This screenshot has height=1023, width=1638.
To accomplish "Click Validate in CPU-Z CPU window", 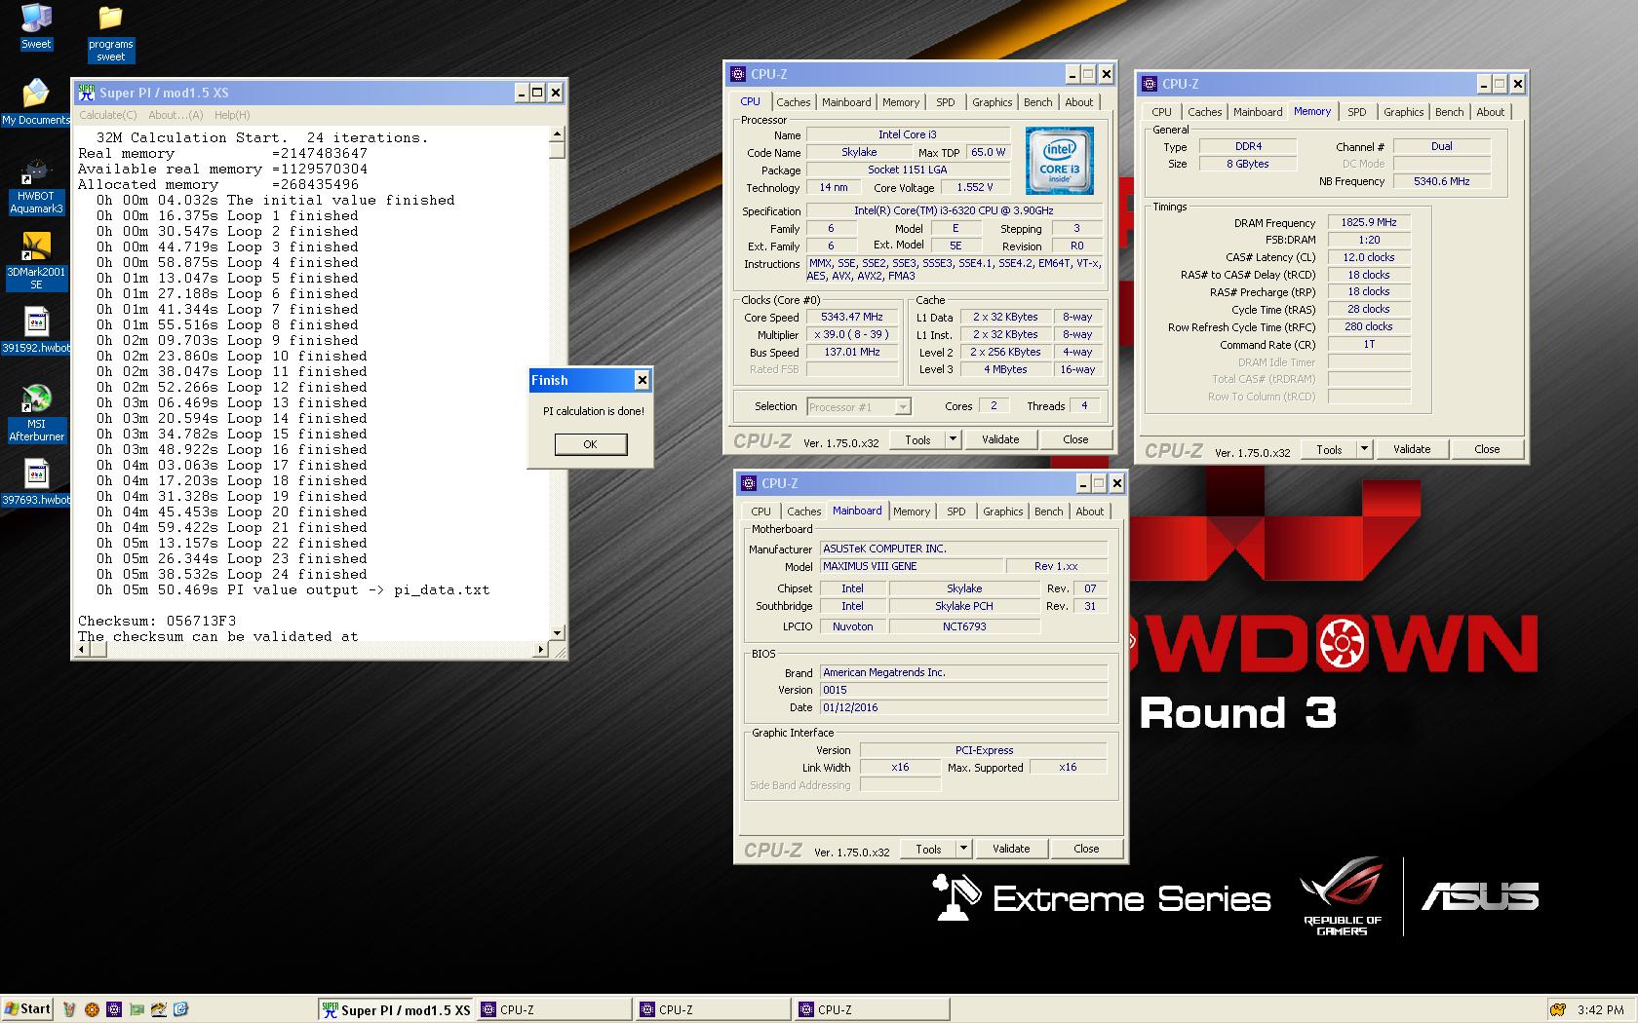I will (x=1000, y=439).
